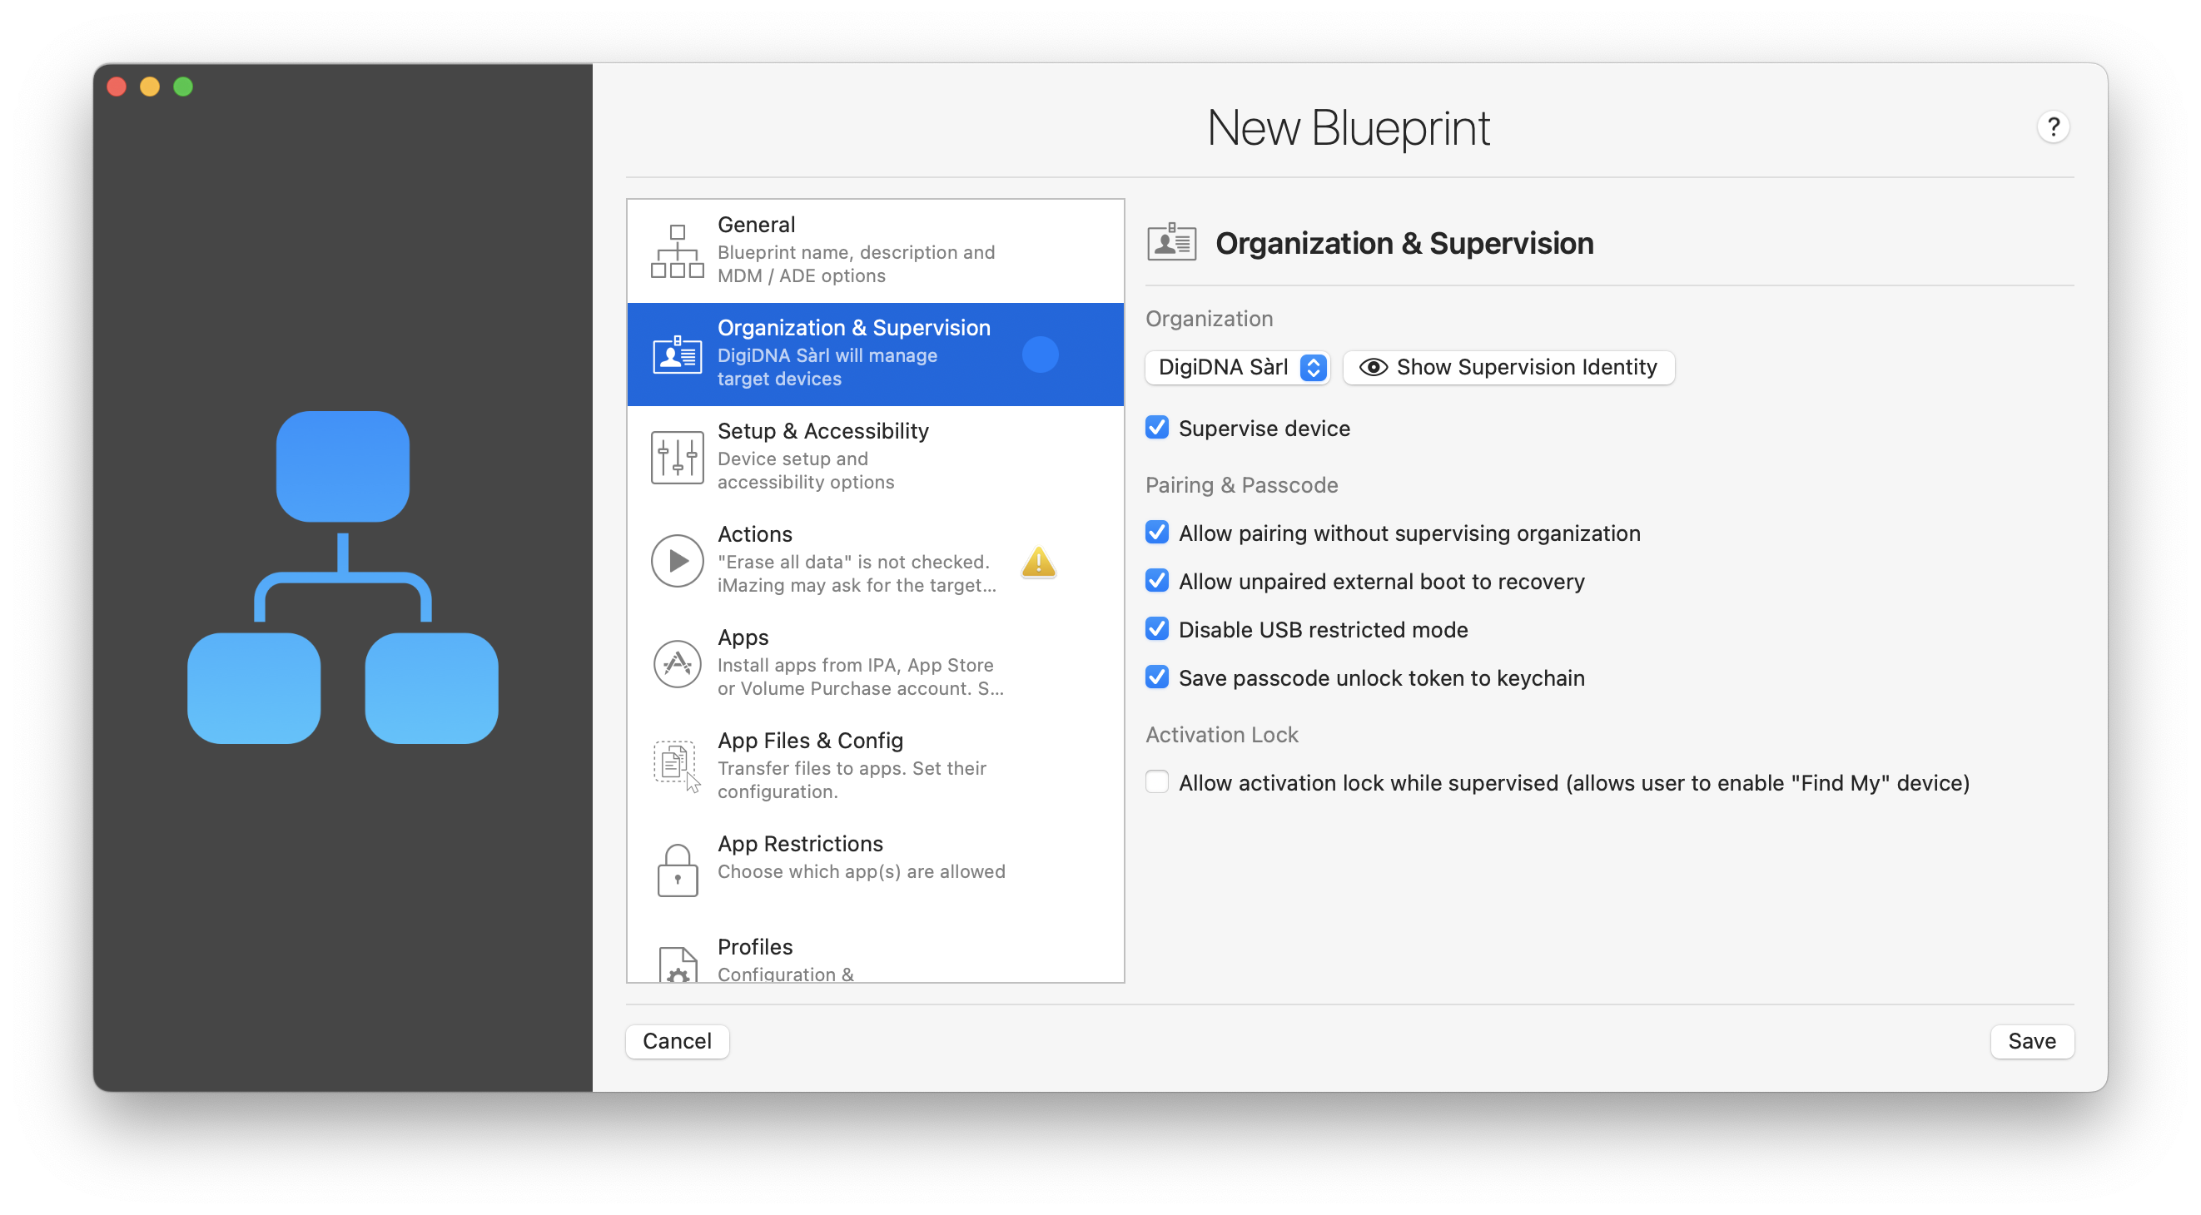Click the yellow minimize window button
This screenshot has width=2201, height=1215.
tap(150, 87)
